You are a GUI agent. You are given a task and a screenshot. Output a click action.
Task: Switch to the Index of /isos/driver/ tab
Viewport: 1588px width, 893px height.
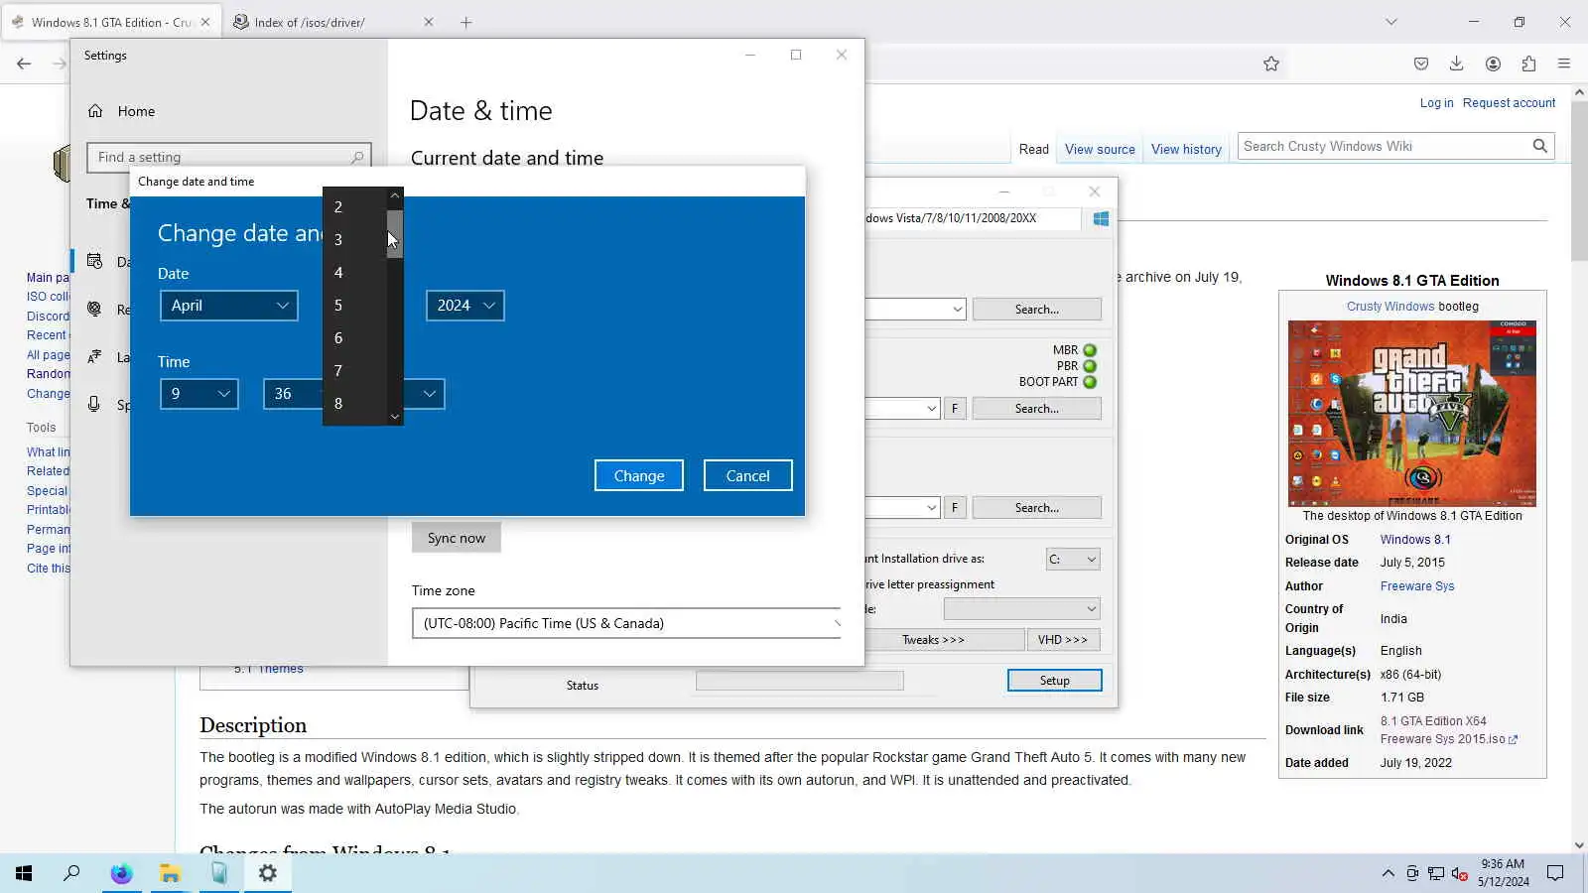point(332,22)
